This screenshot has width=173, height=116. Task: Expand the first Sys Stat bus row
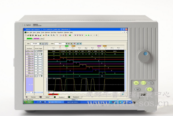(27, 51)
